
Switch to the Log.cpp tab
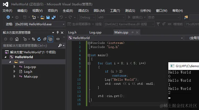95,32
